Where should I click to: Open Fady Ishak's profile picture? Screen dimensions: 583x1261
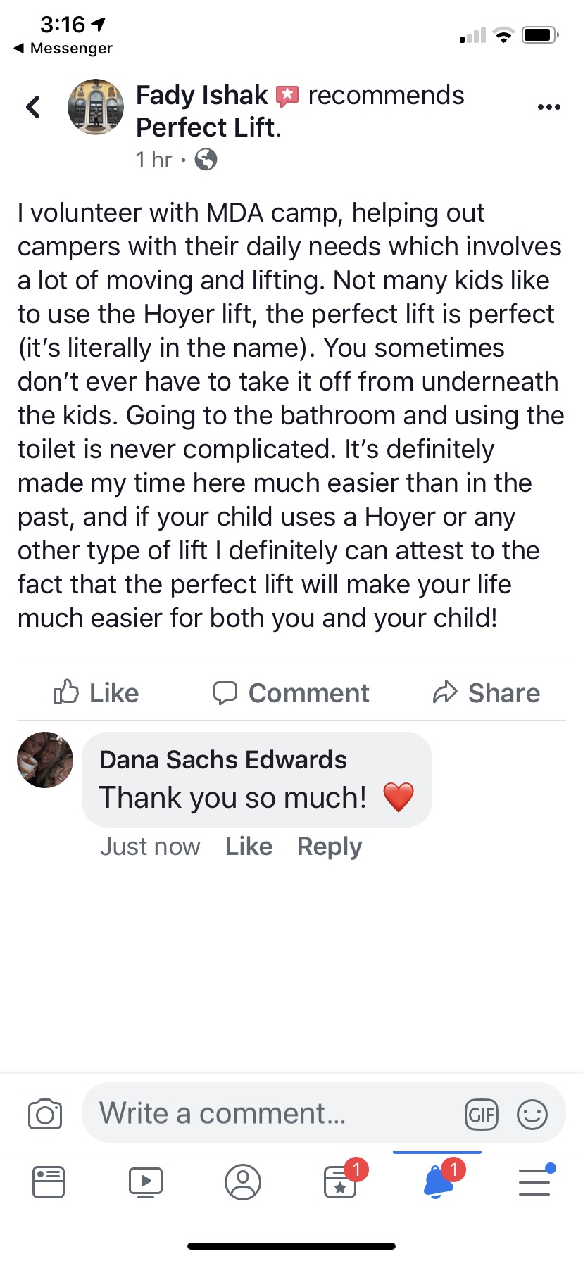(96, 107)
